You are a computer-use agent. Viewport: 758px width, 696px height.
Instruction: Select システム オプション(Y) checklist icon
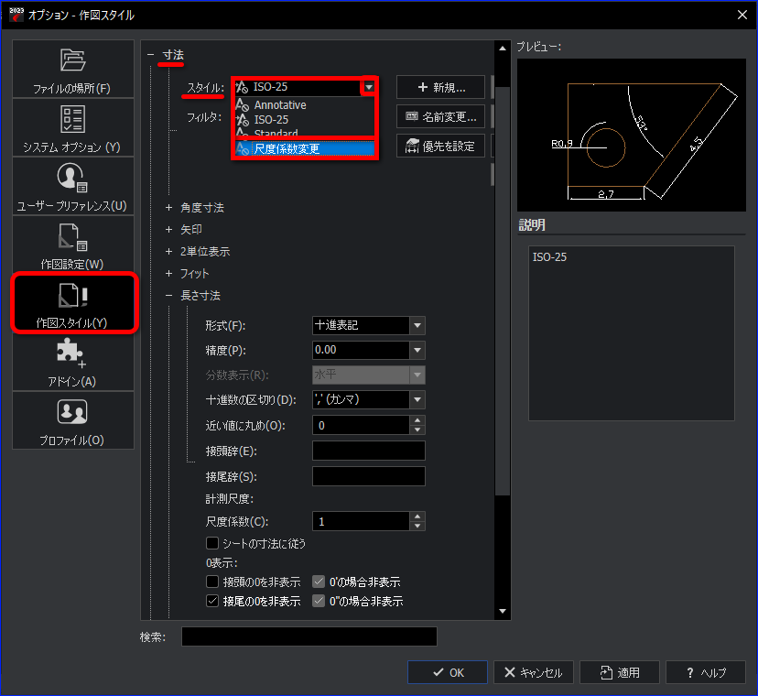(73, 119)
